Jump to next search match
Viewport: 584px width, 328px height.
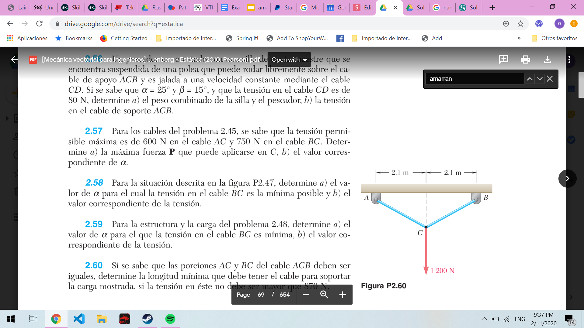click(540, 79)
